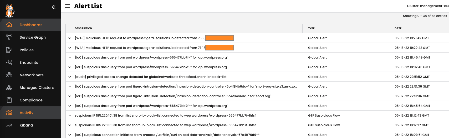Click the Calico cat logo
The width and height of the screenshot is (449, 138).
pos(10,11)
